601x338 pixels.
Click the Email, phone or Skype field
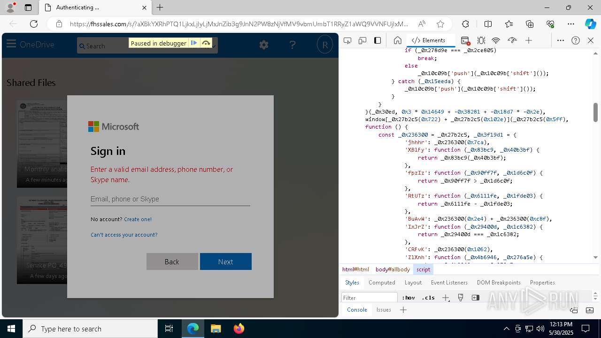pos(170,199)
